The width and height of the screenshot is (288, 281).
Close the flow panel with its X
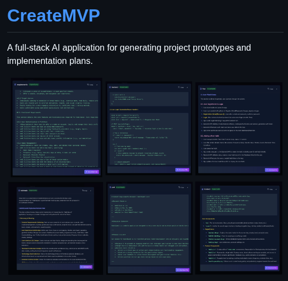[x=276, y=89]
